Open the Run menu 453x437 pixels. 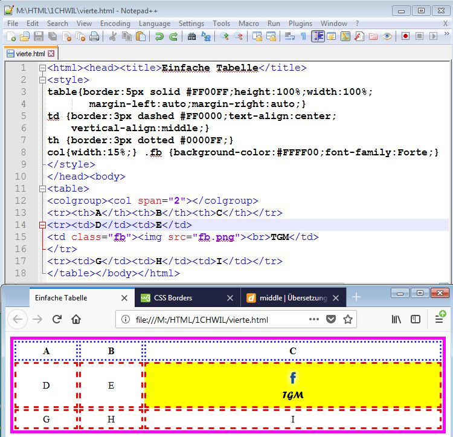click(274, 24)
